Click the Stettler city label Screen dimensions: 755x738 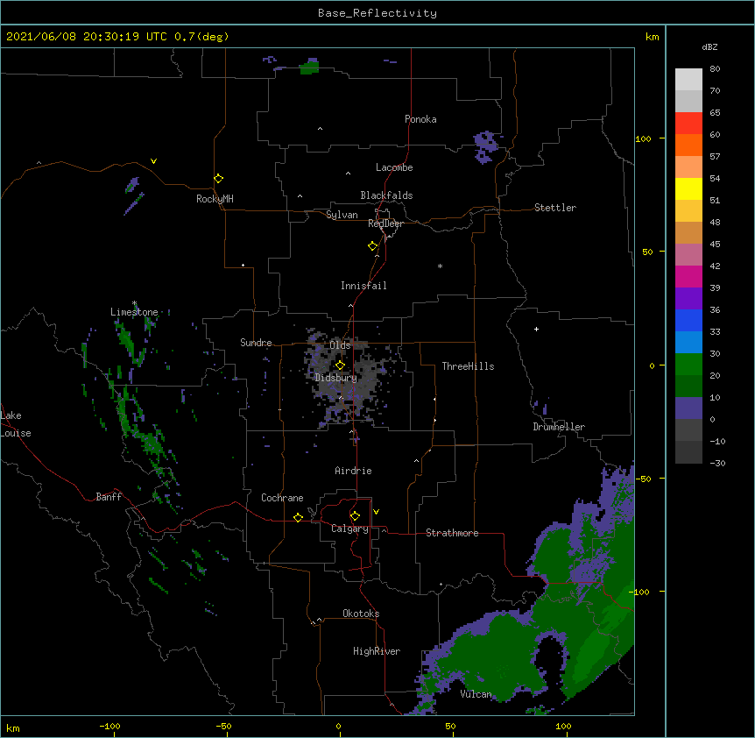[x=555, y=208]
